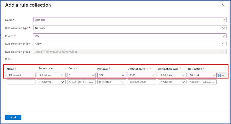Click the empty rule name field in second row
Viewport: 231px width, 124px height.
pos(21,82)
